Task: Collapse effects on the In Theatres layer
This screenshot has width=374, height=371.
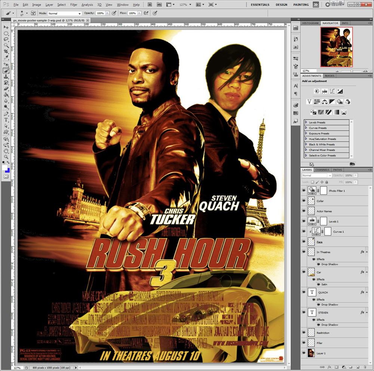Action: click(x=367, y=252)
